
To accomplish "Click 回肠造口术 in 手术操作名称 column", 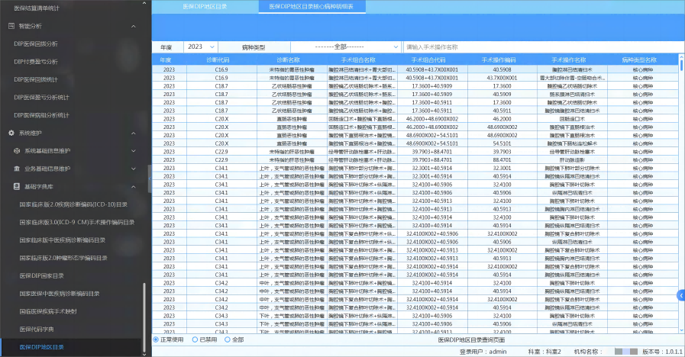I will [572, 119].
